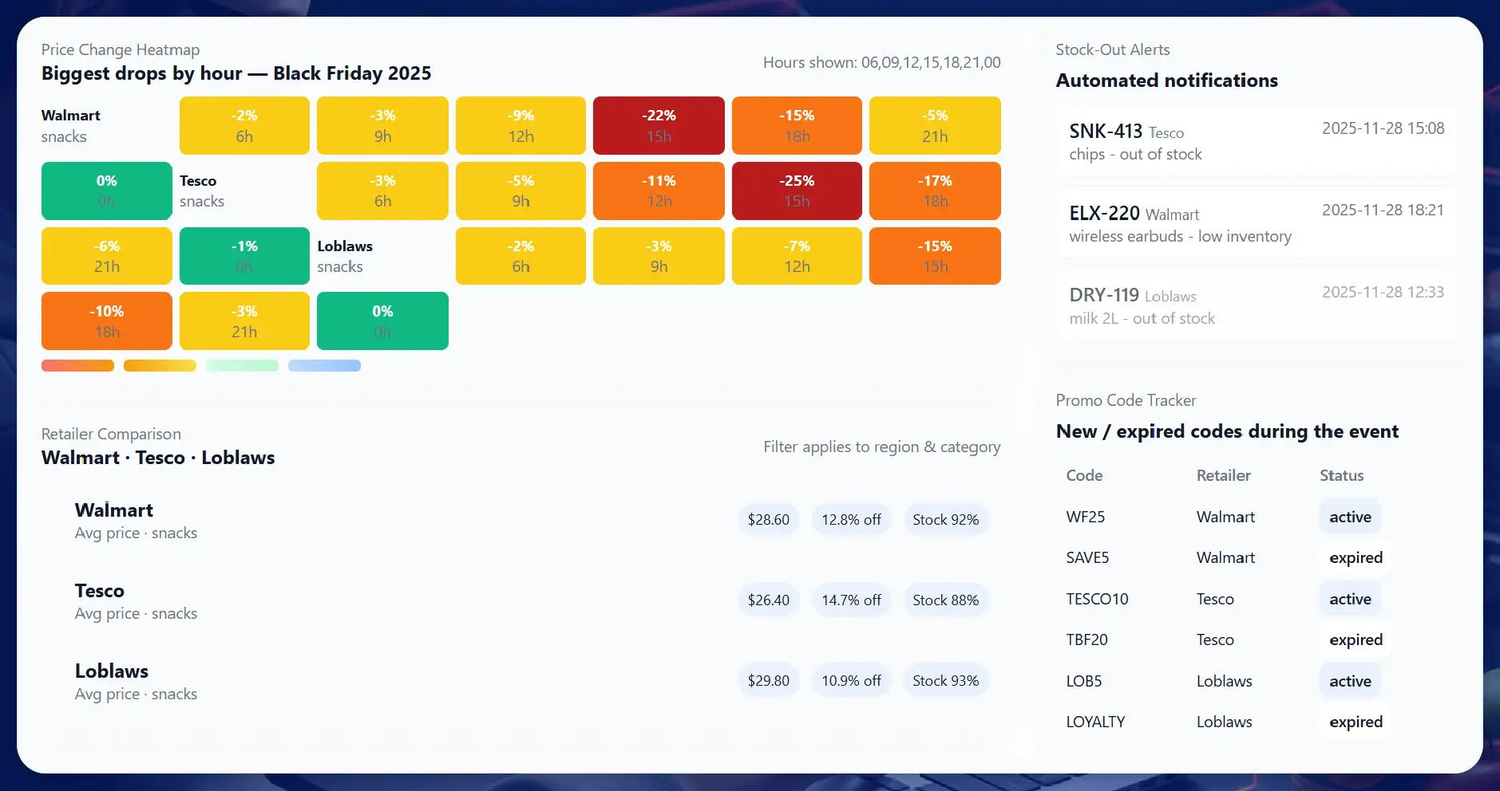The height and width of the screenshot is (791, 1500).
Task: Toggle the LOB5 active badge
Action: pyautogui.click(x=1349, y=680)
